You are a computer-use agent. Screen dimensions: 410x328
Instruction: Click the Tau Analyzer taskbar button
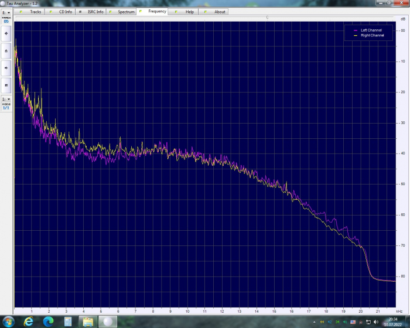pyautogui.click(x=107, y=322)
